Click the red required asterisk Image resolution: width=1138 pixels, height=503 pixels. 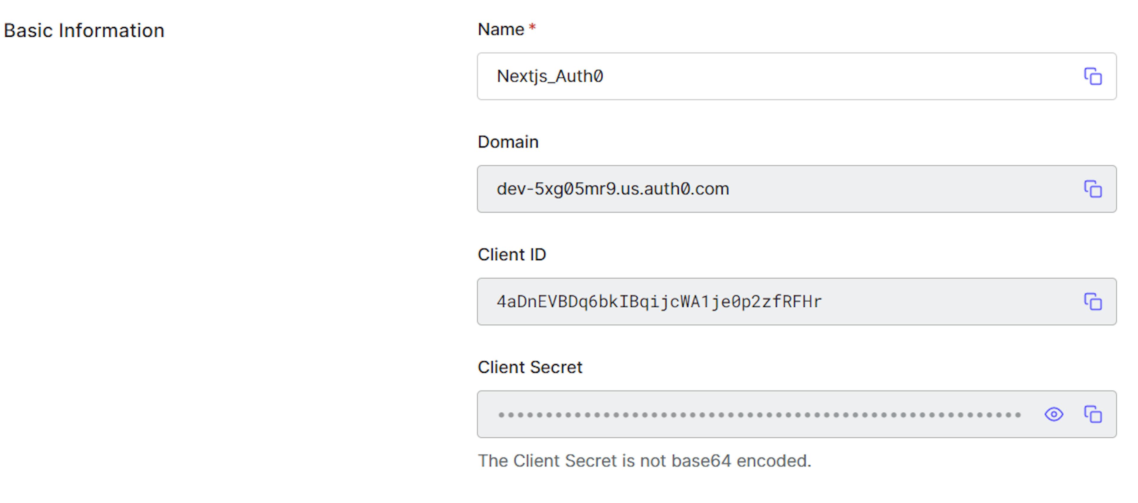pos(532,28)
